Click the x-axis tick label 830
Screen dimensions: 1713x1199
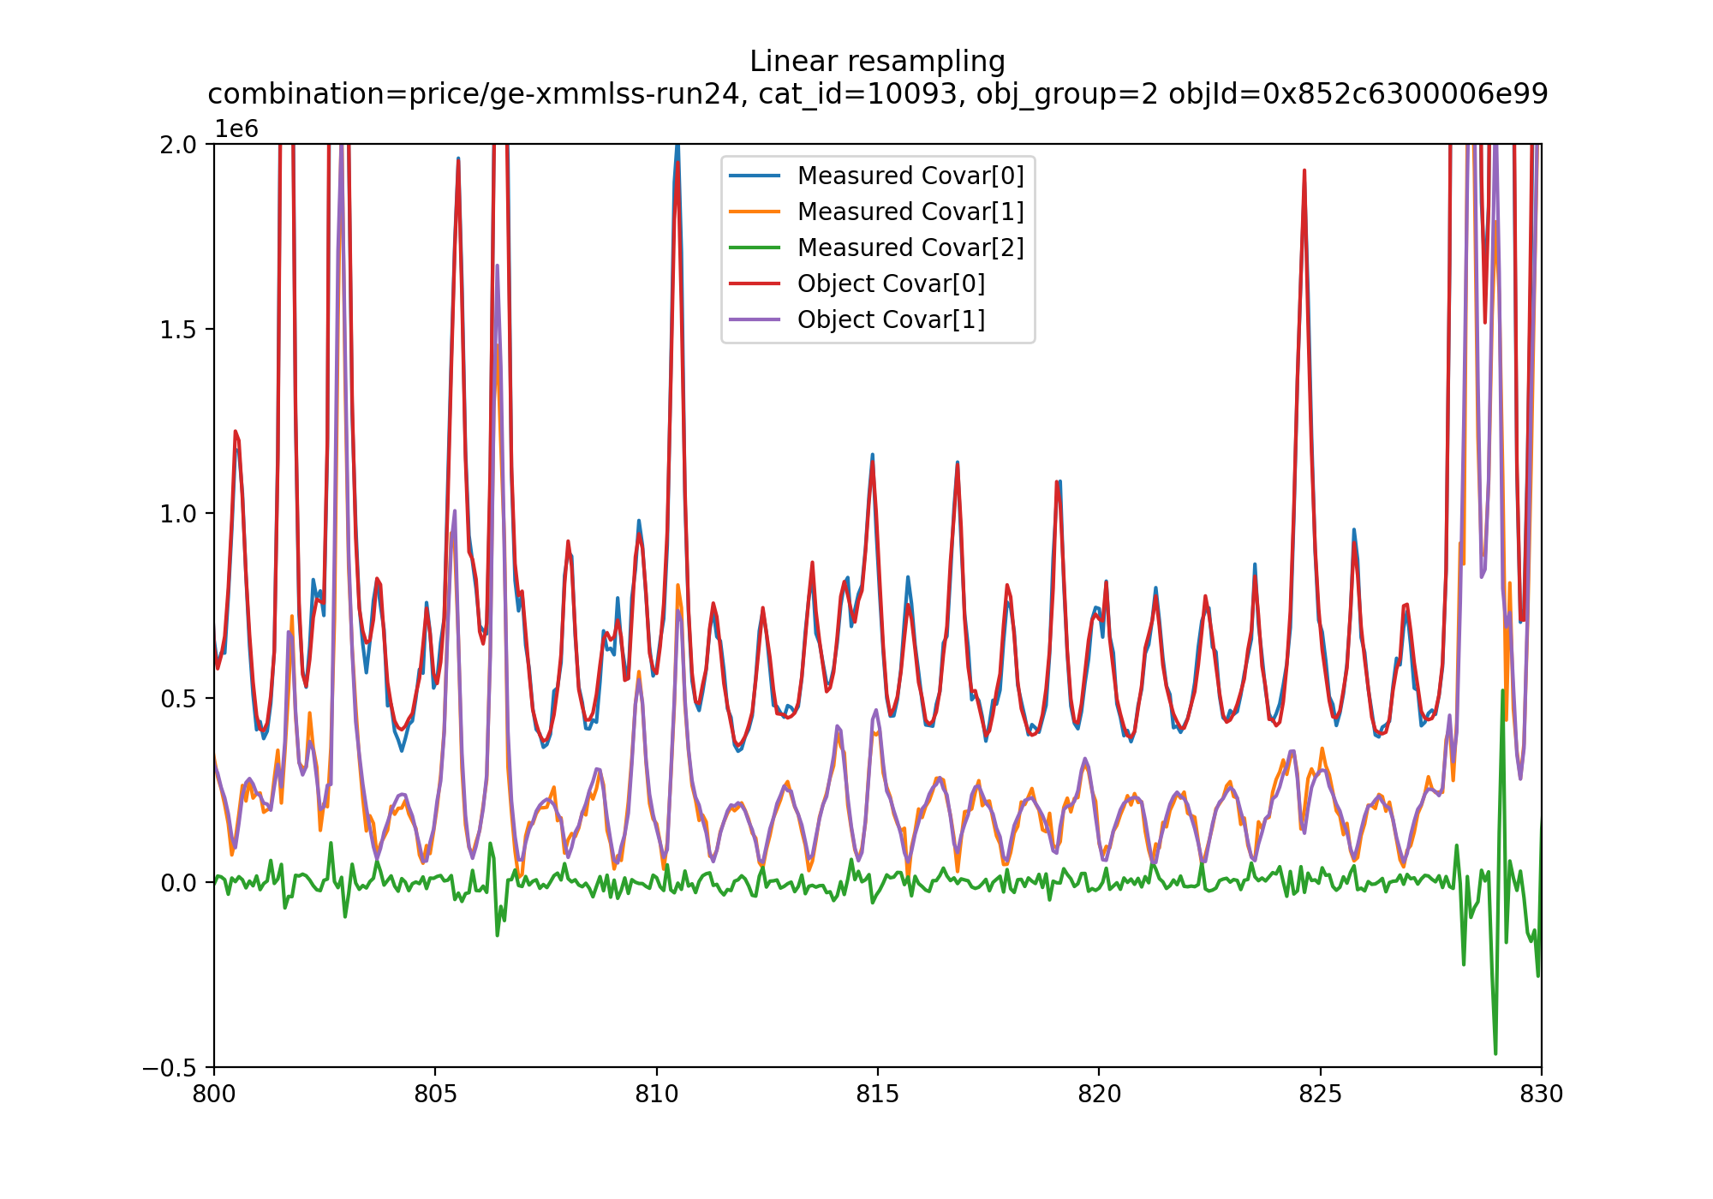tap(1541, 1094)
